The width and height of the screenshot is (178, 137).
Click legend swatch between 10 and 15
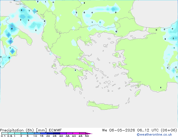(x=37, y=133)
